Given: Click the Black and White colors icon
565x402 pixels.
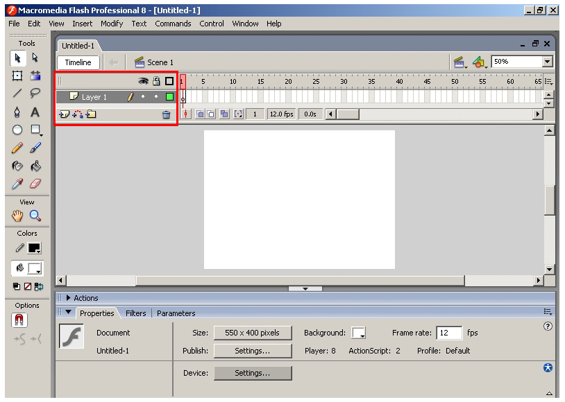Looking at the screenshot, I should coord(17,286).
